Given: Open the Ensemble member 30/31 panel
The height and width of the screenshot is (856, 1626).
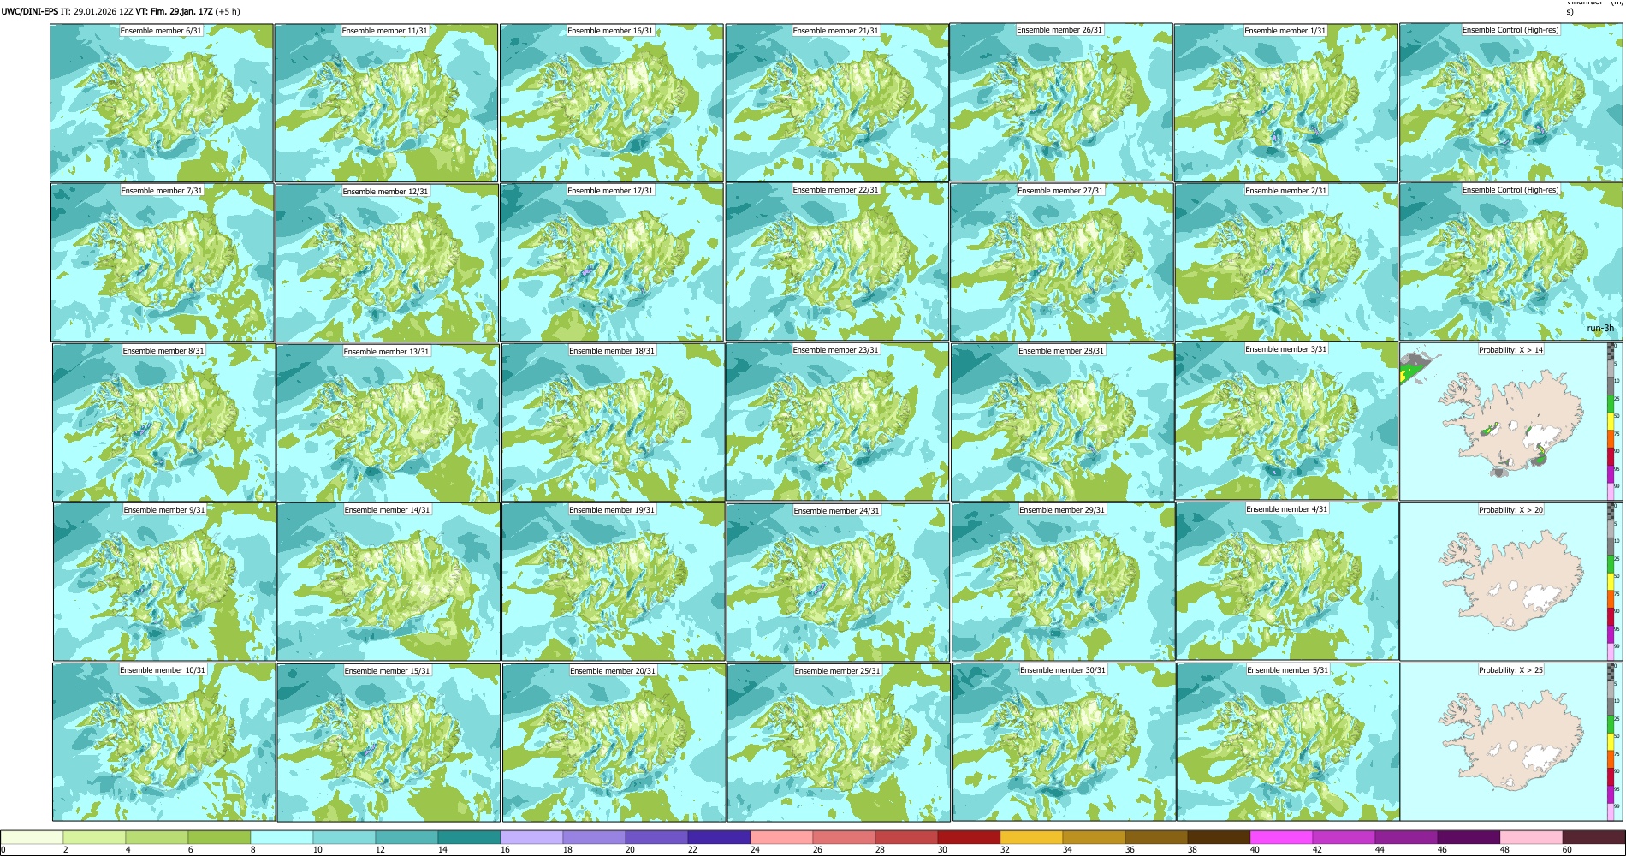Looking at the screenshot, I should pyautogui.click(x=1064, y=743).
